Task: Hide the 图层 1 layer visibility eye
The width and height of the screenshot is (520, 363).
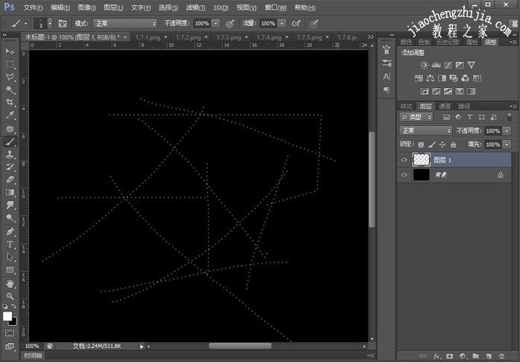Action: (405, 160)
